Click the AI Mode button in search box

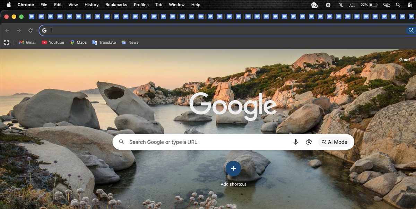[335, 142]
